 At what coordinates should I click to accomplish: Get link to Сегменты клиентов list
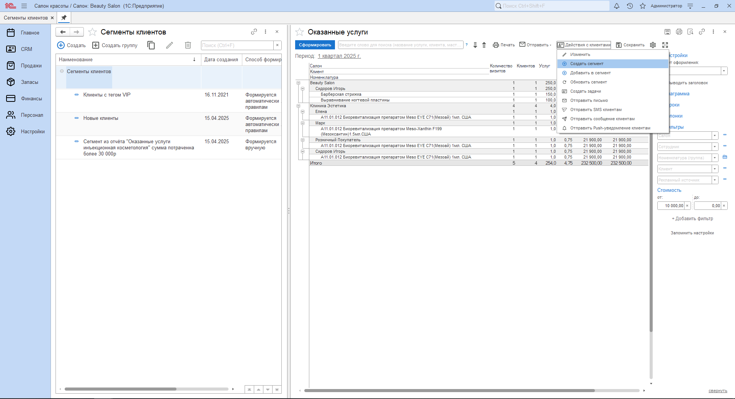point(254,32)
